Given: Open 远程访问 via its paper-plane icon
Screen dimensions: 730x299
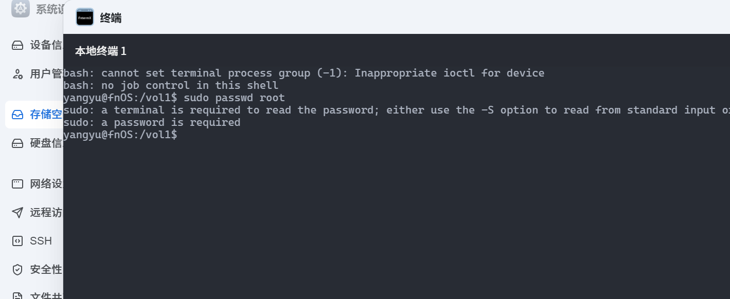Looking at the screenshot, I should (x=17, y=212).
